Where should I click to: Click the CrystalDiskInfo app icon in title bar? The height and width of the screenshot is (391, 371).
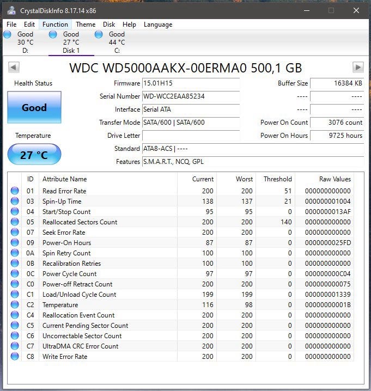pyautogui.click(x=11, y=10)
